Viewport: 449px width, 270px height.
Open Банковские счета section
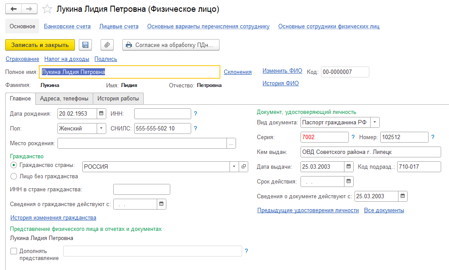[68, 27]
